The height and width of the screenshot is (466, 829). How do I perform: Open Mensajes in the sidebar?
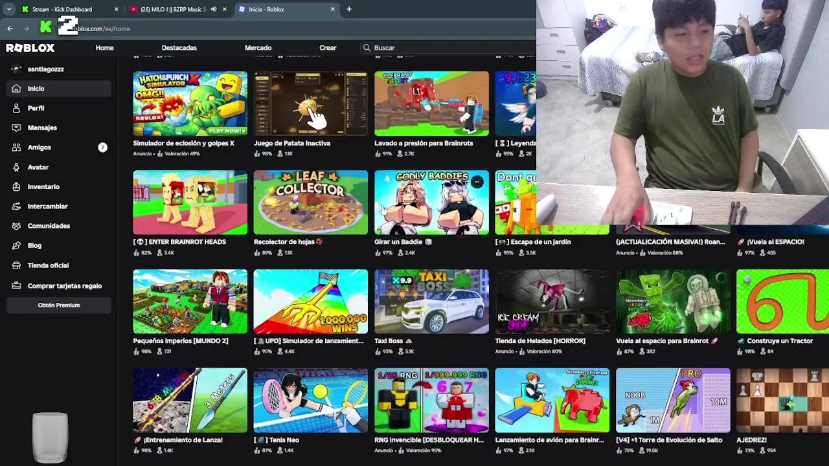tap(59, 128)
